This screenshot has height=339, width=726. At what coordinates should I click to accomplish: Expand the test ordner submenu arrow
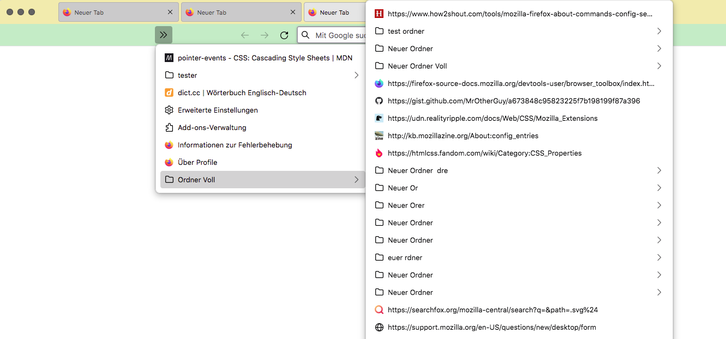point(659,31)
